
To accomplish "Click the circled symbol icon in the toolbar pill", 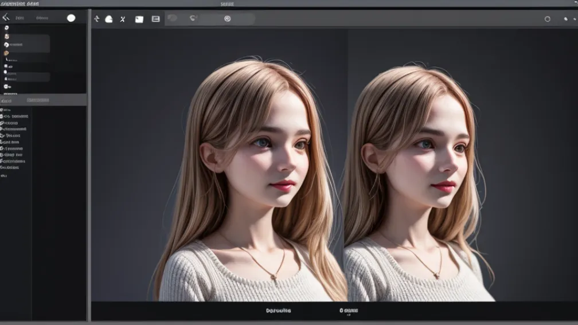I will tap(228, 19).
